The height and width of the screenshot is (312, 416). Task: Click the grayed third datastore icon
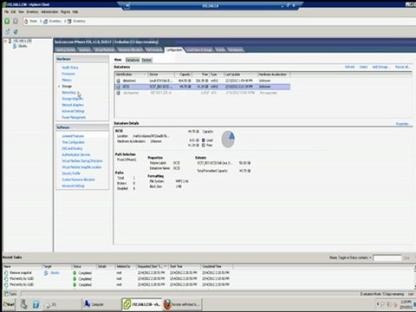click(x=118, y=93)
